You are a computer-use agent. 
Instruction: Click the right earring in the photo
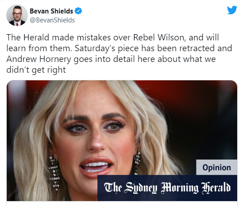[x=137, y=163]
